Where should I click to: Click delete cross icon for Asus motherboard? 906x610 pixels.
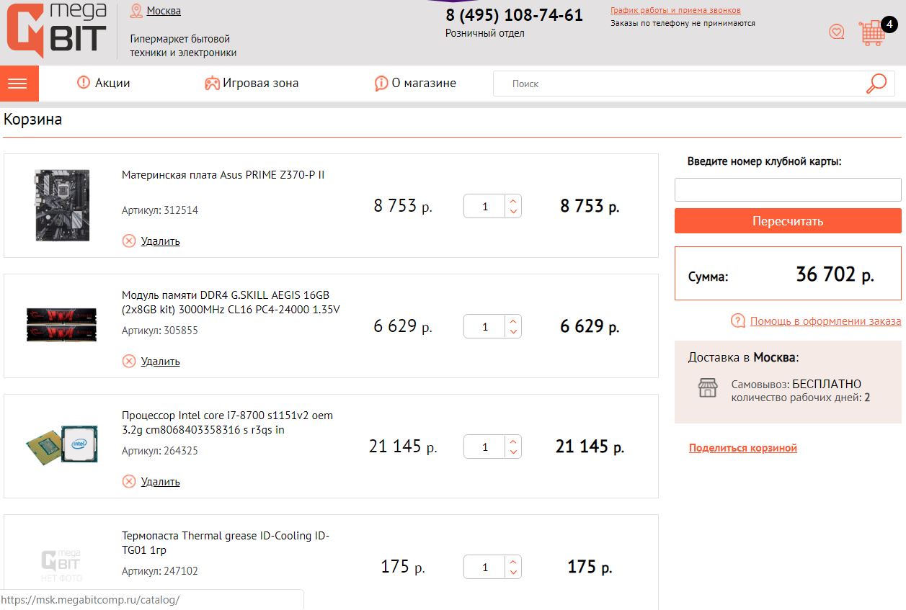click(129, 241)
